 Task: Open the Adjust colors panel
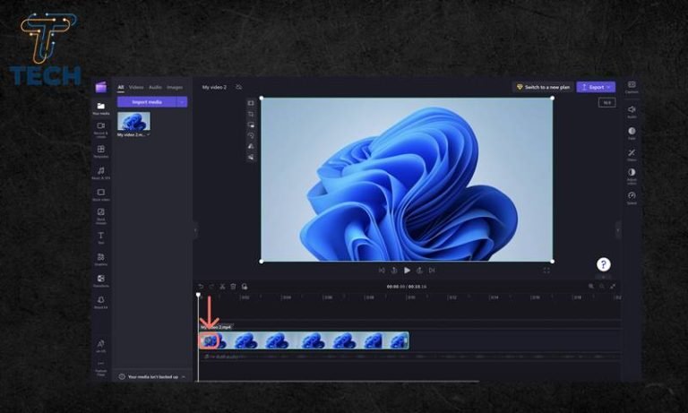pos(632,176)
